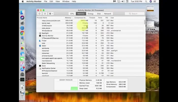The image size is (178, 102).
Task: Open iTunes from the Dock
Action: tap(22, 64)
